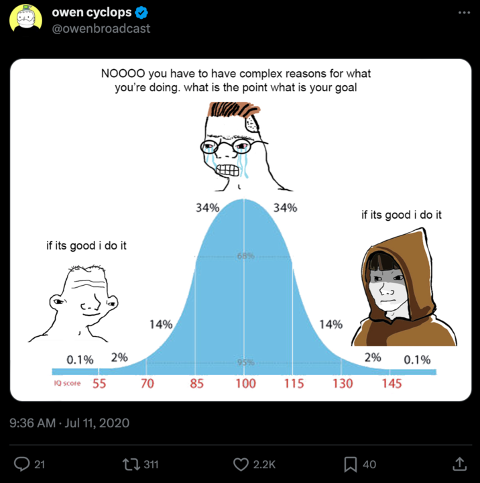
Task: Click the 311 retweets count
Action: point(150,464)
